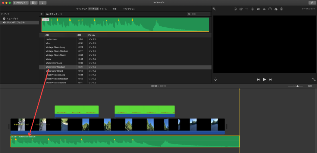
Task: Open the volume adjustment tool
Action: point(258,9)
